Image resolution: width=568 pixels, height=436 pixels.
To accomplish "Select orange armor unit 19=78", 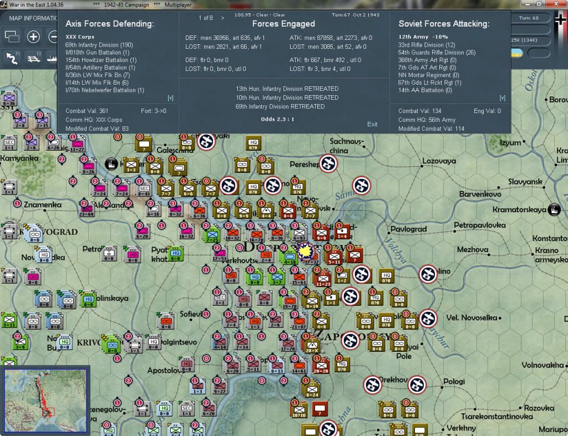I will point(290,301).
